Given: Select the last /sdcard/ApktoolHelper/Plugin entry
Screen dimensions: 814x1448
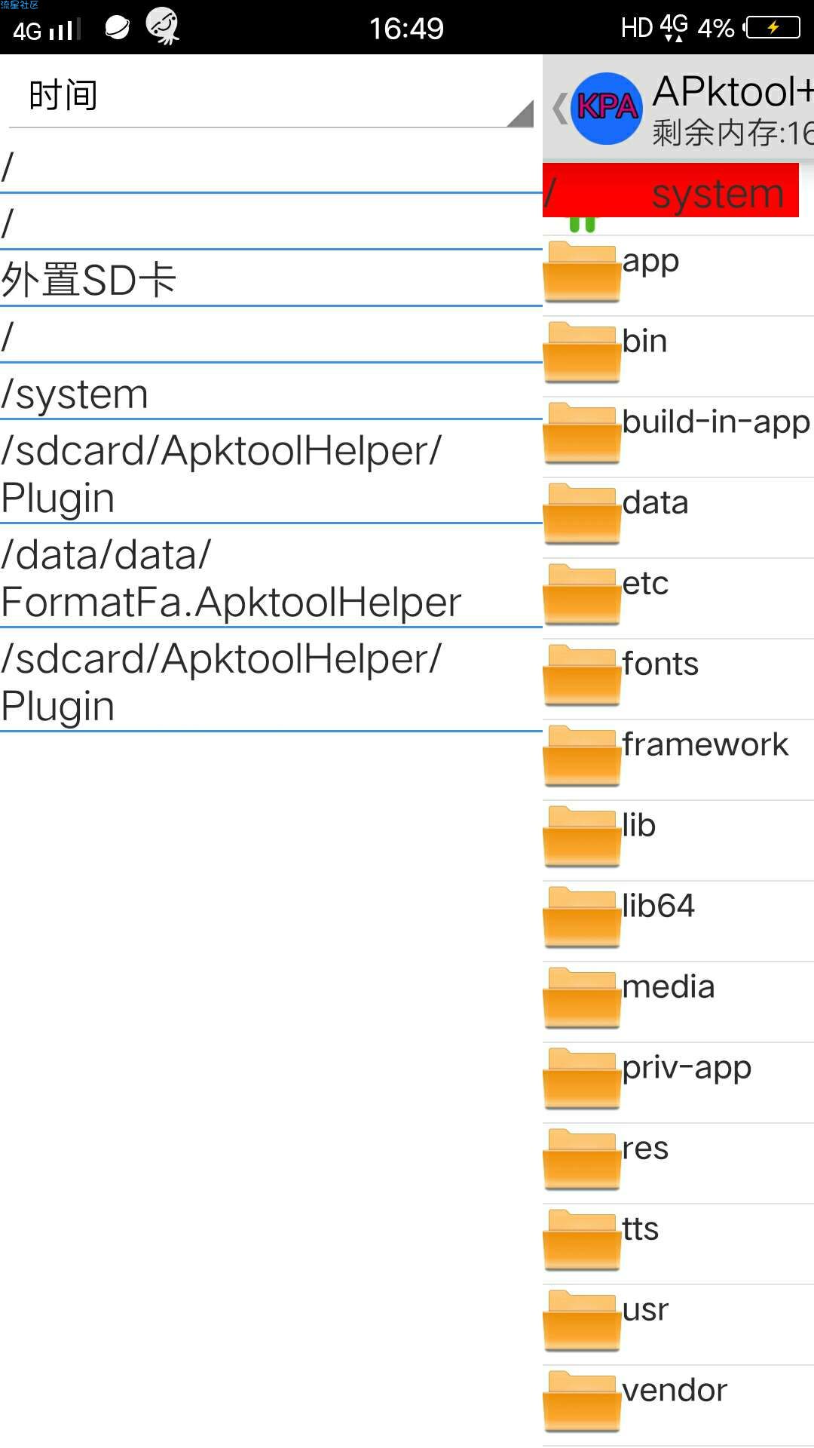Looking at the screenshot, I should click(x=271, y=682).
